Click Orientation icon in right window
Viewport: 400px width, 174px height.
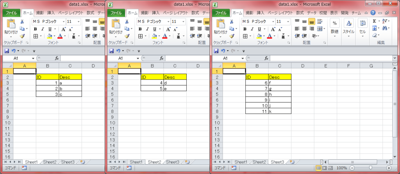(314, 36)
